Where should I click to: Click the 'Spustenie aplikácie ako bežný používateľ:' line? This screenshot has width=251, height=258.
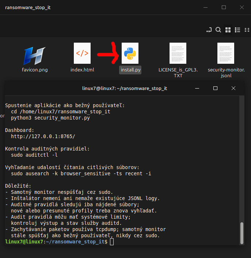65,105
